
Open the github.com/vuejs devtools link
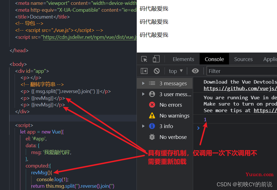(240, 88)
